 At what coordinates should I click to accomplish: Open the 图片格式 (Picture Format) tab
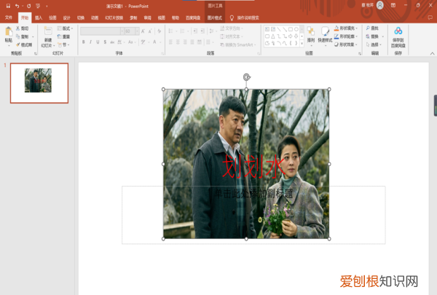pyautogui.click(x=215, y=17)
